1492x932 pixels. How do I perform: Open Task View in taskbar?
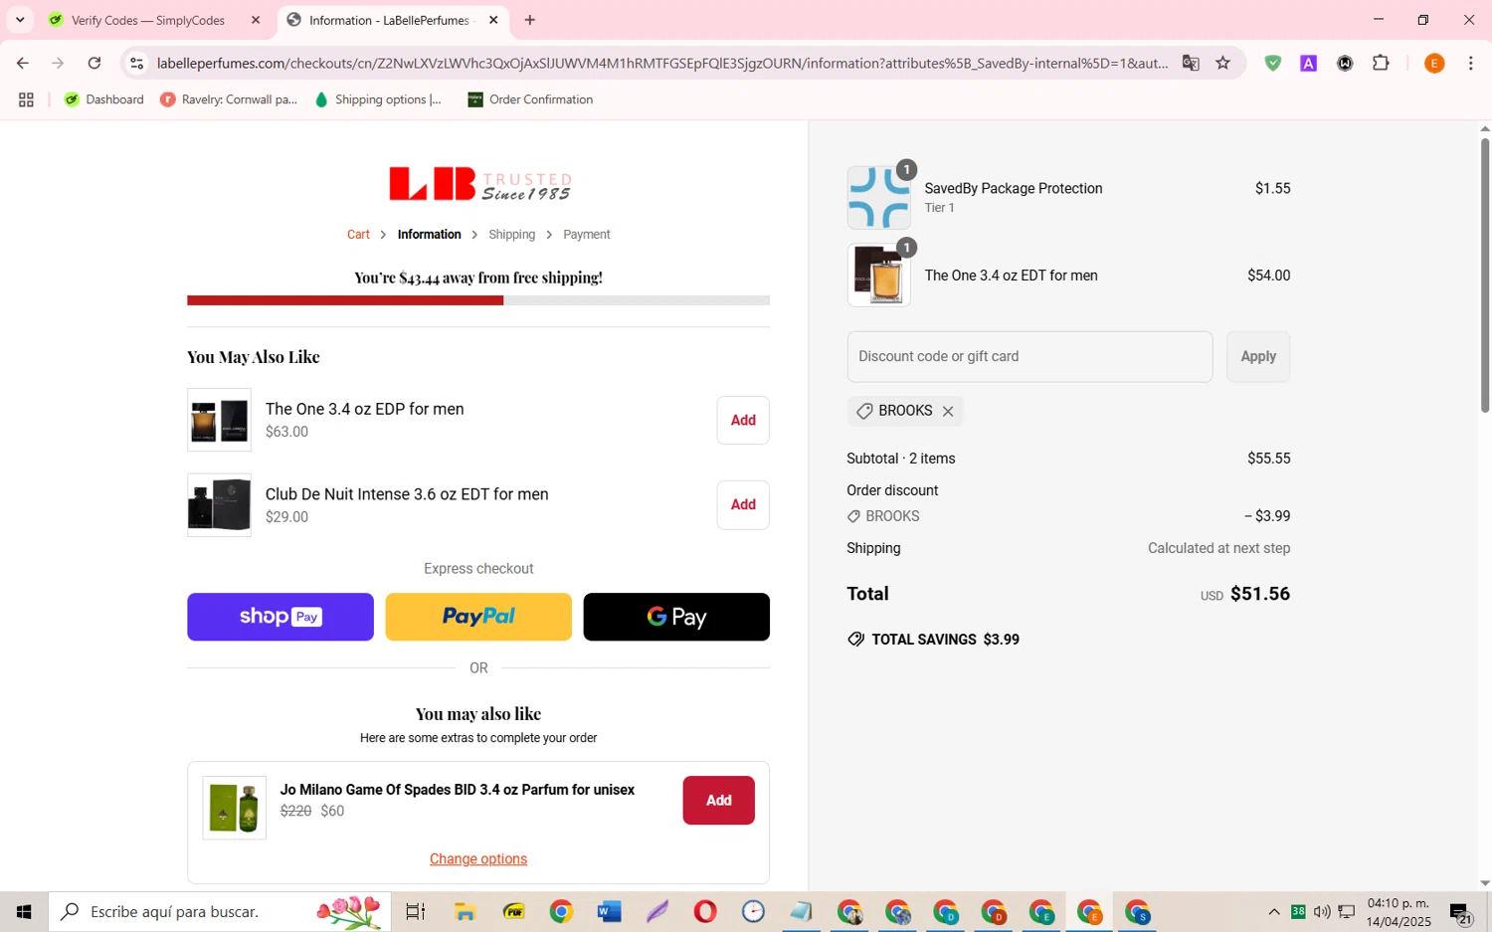[416, 911]
